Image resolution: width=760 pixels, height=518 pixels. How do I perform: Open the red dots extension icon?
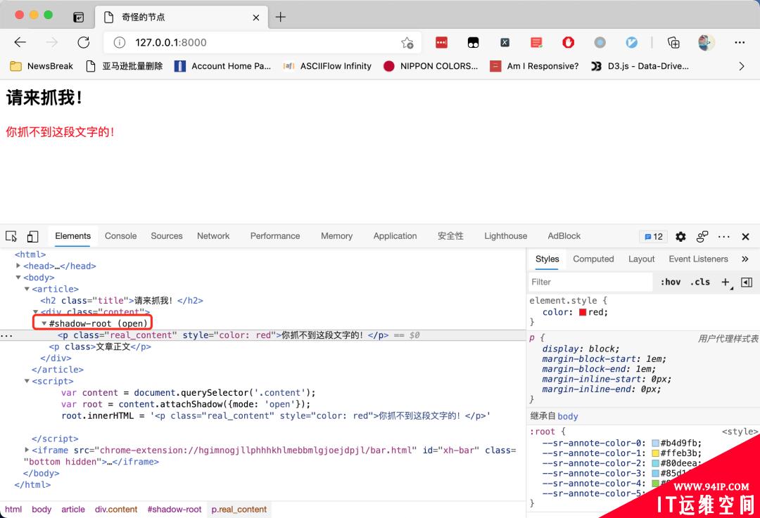441,43
